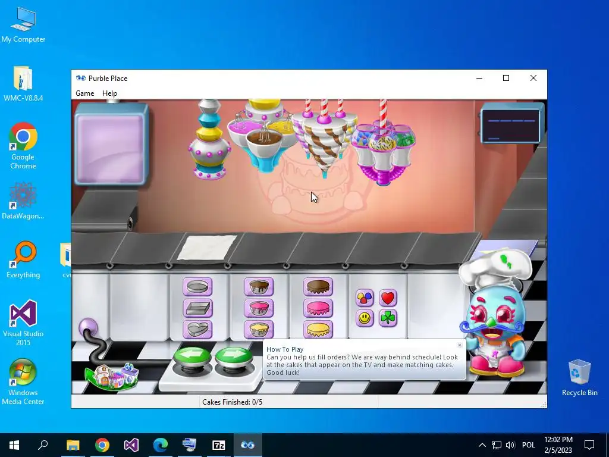This screenshot has height=457, width=609.
Task: Select the Everything search desktop shortcut
Action: coord(23,260)
